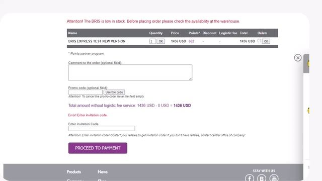Confirm quantity with the OK button
Viewport: 322px width, 181px height.
click(x=161, y=41)
